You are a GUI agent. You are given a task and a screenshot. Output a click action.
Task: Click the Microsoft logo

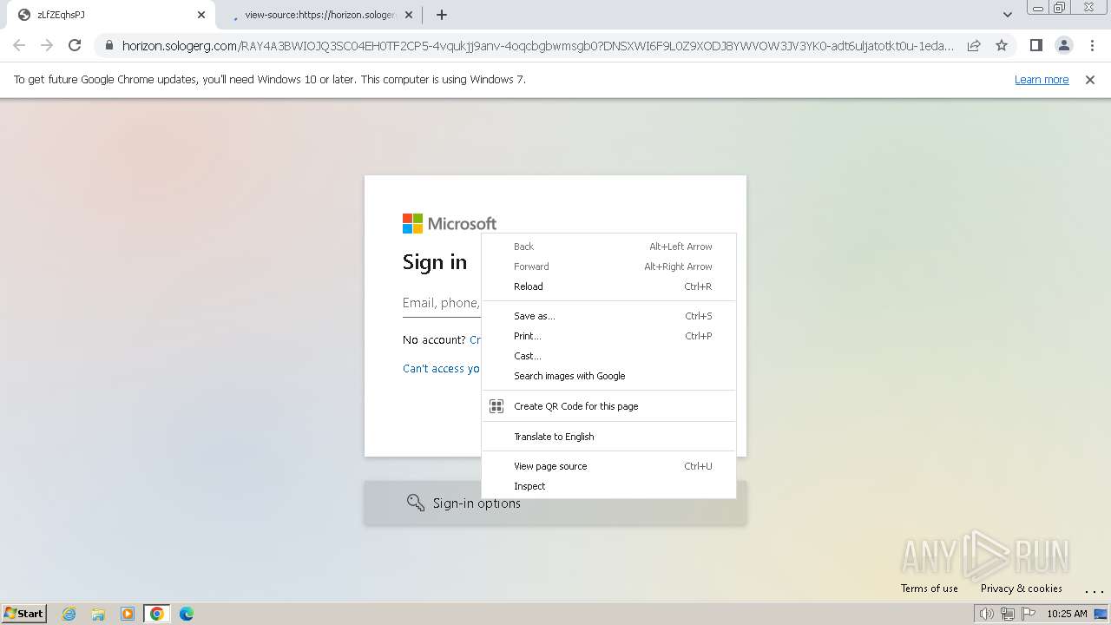coord(450,224)
